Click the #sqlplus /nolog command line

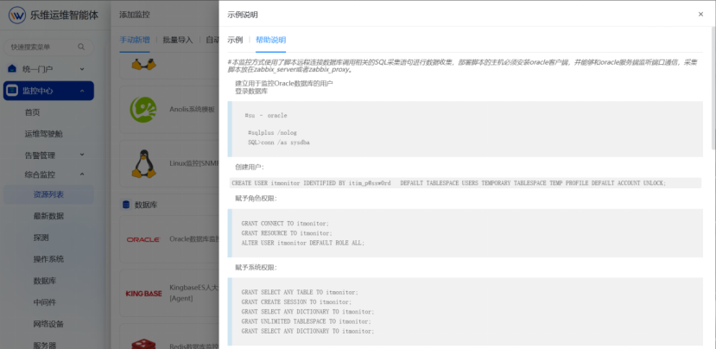point(272,133)
